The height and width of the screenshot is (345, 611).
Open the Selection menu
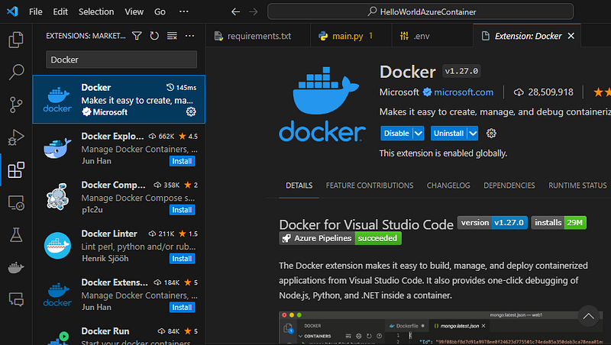[x=96, y=11]
